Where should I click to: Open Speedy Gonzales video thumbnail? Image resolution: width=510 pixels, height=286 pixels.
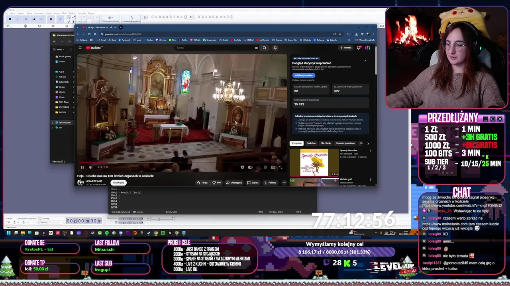point(314,162)
